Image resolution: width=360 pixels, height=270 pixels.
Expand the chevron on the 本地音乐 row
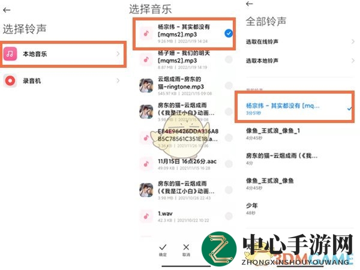[x=118, y=54]
